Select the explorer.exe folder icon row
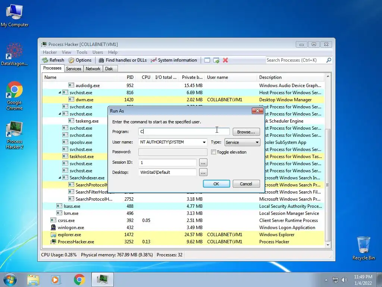Viewport: 382px width, 287px height. [53, 235]
